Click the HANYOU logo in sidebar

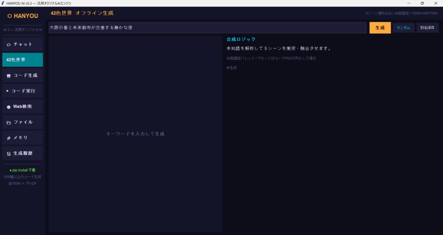pos(22,16)
